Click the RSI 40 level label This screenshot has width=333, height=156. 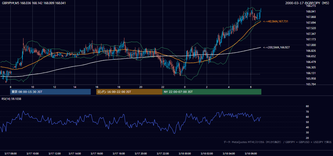(307, 127)
